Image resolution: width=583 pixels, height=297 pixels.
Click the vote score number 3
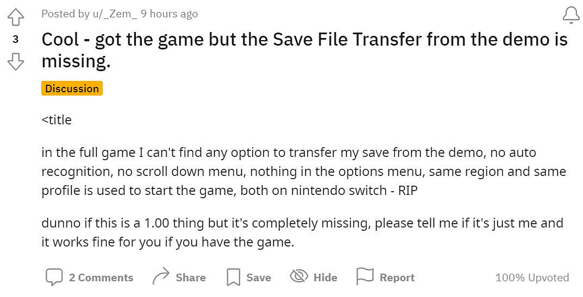pyautogui.click(x=16, y=39)
